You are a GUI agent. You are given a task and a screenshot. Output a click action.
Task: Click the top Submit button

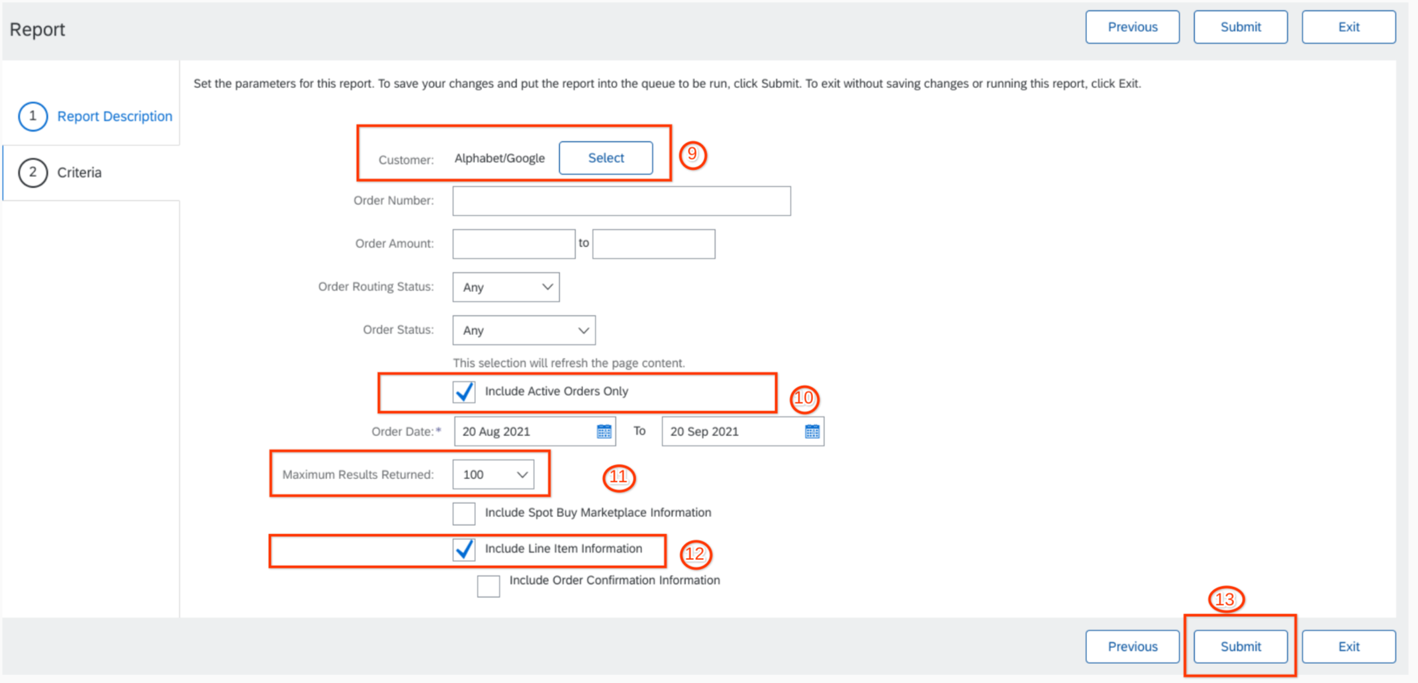1241,27
